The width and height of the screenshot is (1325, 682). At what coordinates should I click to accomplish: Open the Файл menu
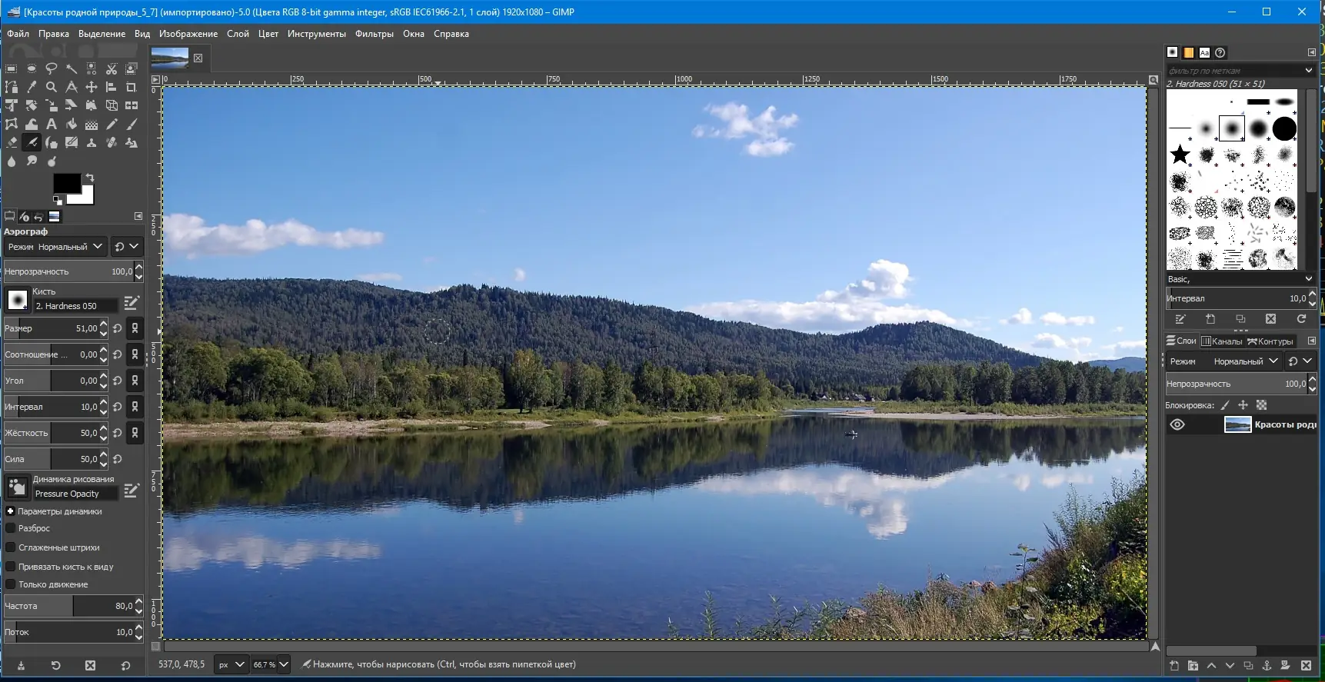pos(18,34)
